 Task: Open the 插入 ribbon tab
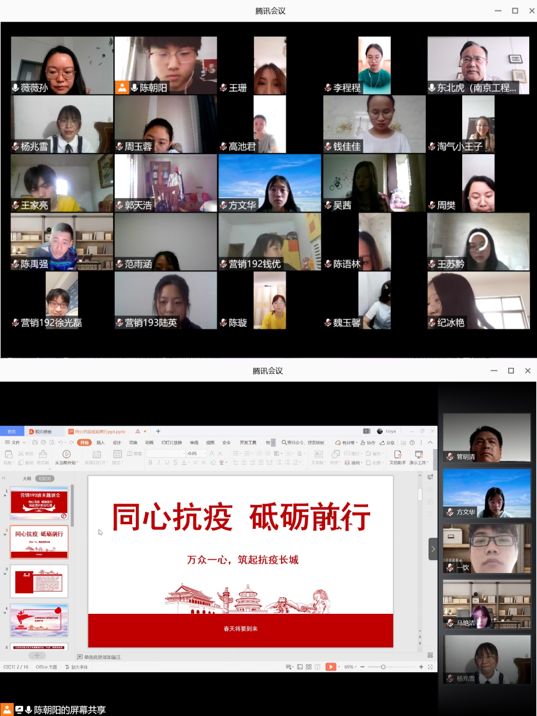100,443
